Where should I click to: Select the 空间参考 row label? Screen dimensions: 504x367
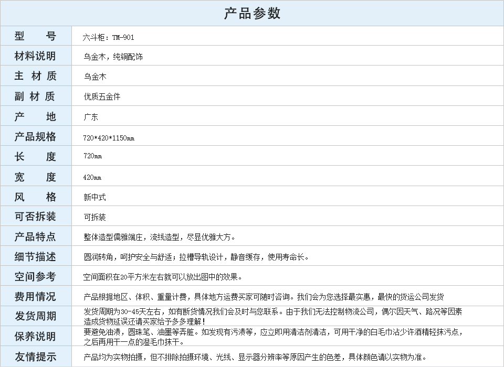click(35, 276)
